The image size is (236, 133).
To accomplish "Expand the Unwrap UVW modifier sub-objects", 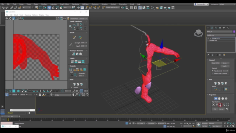I will click(x=211, y=38).
